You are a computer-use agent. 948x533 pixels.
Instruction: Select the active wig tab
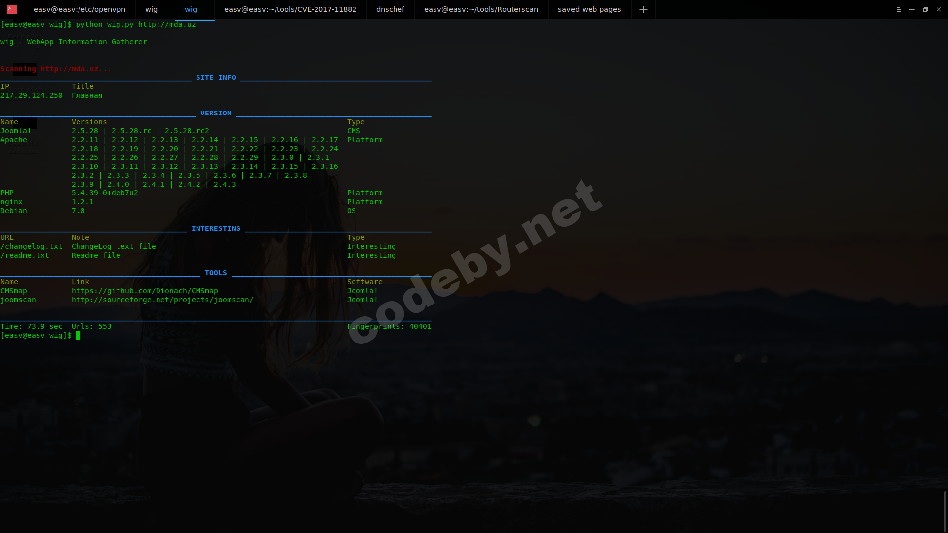(191, 9)
